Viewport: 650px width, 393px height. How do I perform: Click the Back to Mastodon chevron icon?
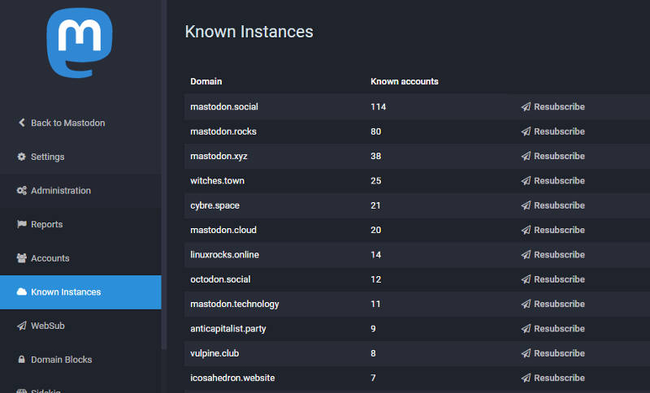click(22, 123)
